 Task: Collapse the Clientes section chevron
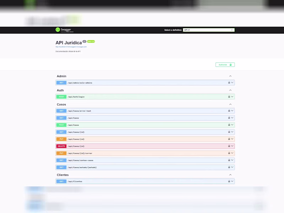point(230,175)
